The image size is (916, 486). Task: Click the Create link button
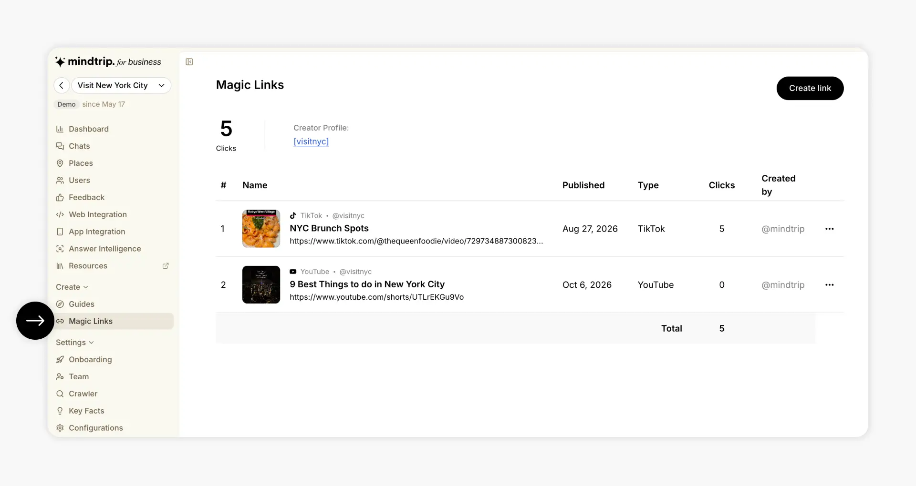click(810, 89)
